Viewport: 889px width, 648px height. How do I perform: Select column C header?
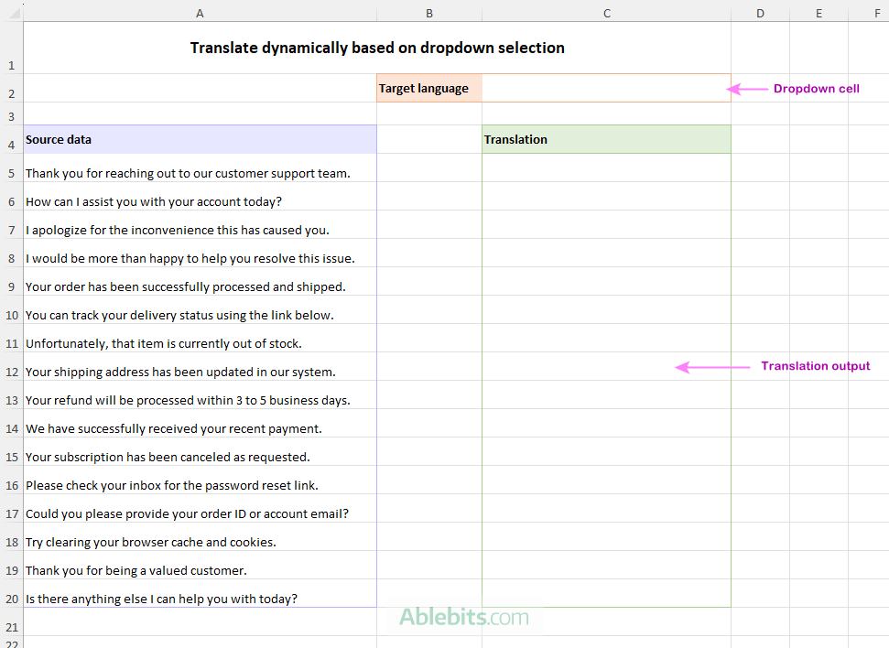[x=607, y=13]
